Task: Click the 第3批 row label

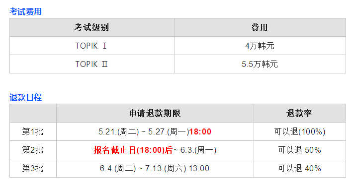Action: pyautogui.click(x=33, y=168)
